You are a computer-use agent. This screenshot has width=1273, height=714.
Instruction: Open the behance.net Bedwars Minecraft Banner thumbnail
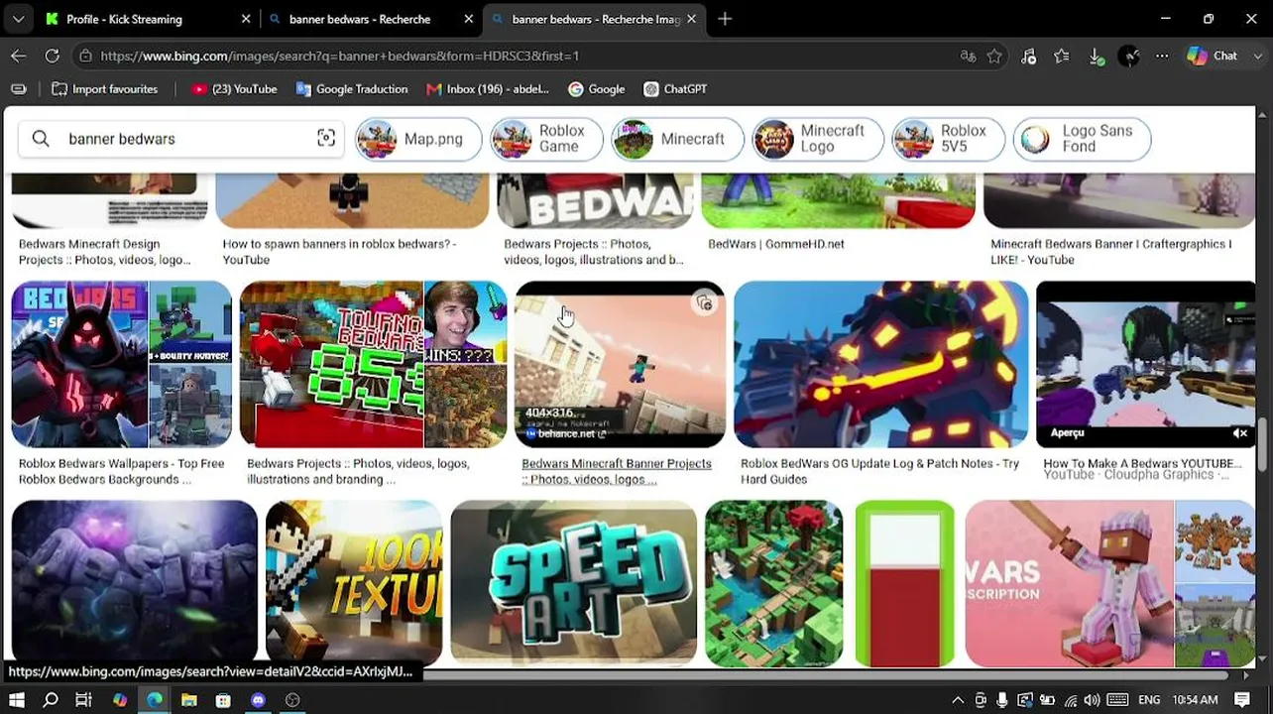pos(621,365)
